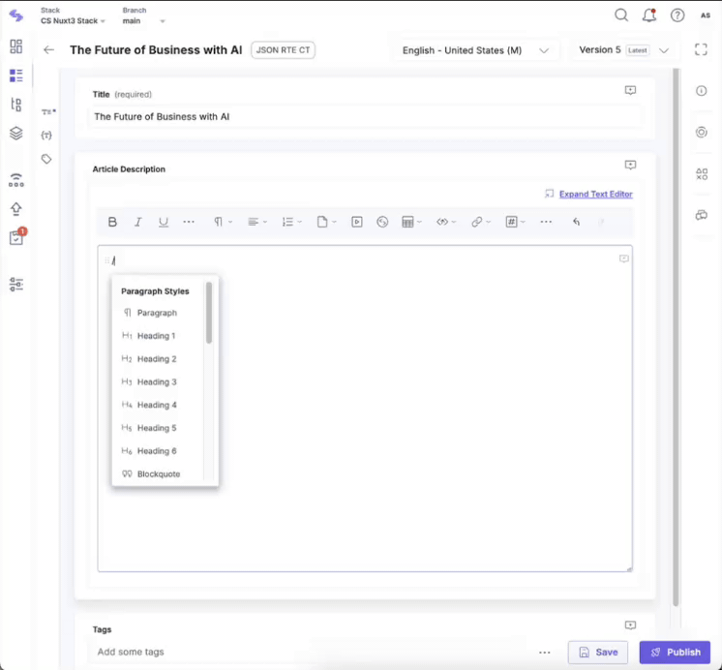The width and height of the screenshot is (722, 670).
Task: Open the discussion bubbles icon in right panel
Action: point(702,215)
